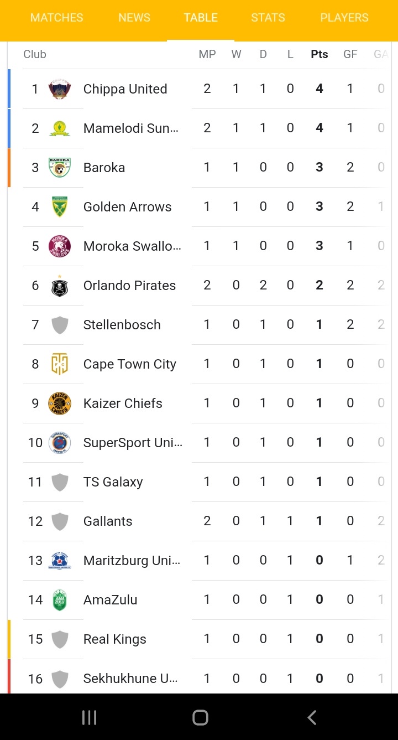398x740 pixels.
Task: Tap the Orlando Pirates skull logo
Action: [60, 285]
